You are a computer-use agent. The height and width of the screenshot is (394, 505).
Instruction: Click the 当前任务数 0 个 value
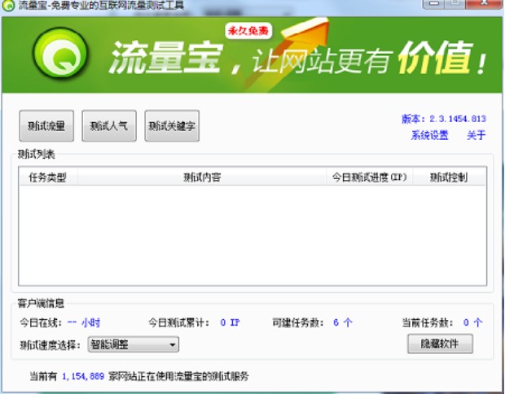(x=472, y=322)
